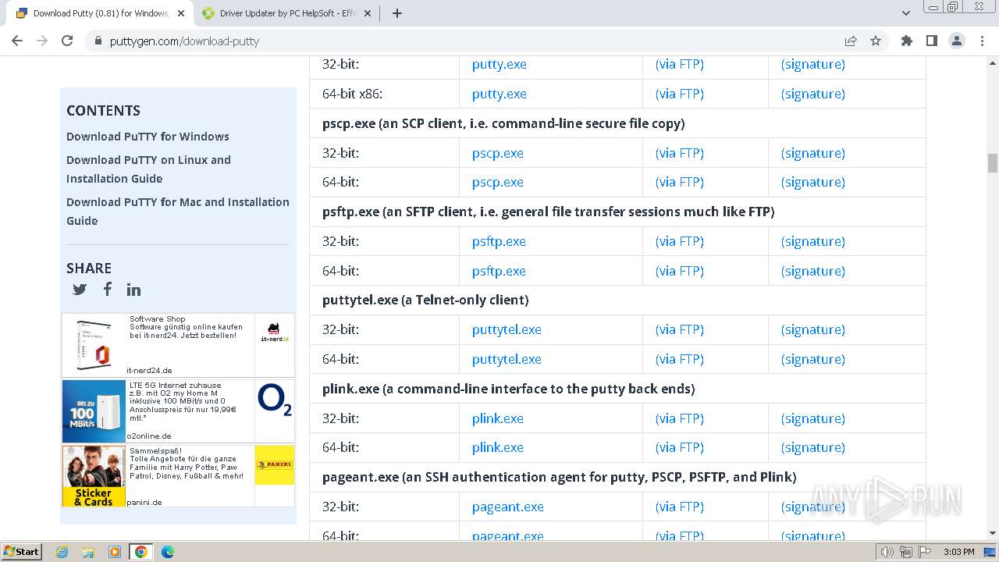The height and width of the screenshot is (562, 999).
Task: Open via FTP link for 32-bit plink.exe
Action: 680,418
